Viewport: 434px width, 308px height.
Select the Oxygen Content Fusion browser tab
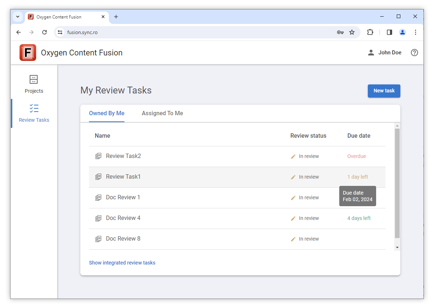pyautogui.click(x=67, y=17)
